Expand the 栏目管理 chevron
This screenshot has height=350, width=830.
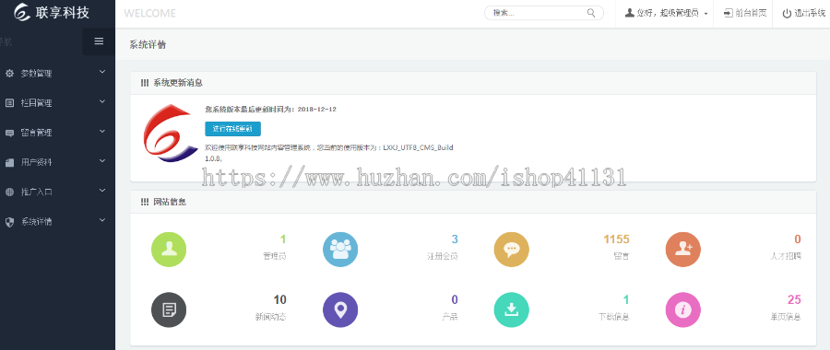(102, 101)
